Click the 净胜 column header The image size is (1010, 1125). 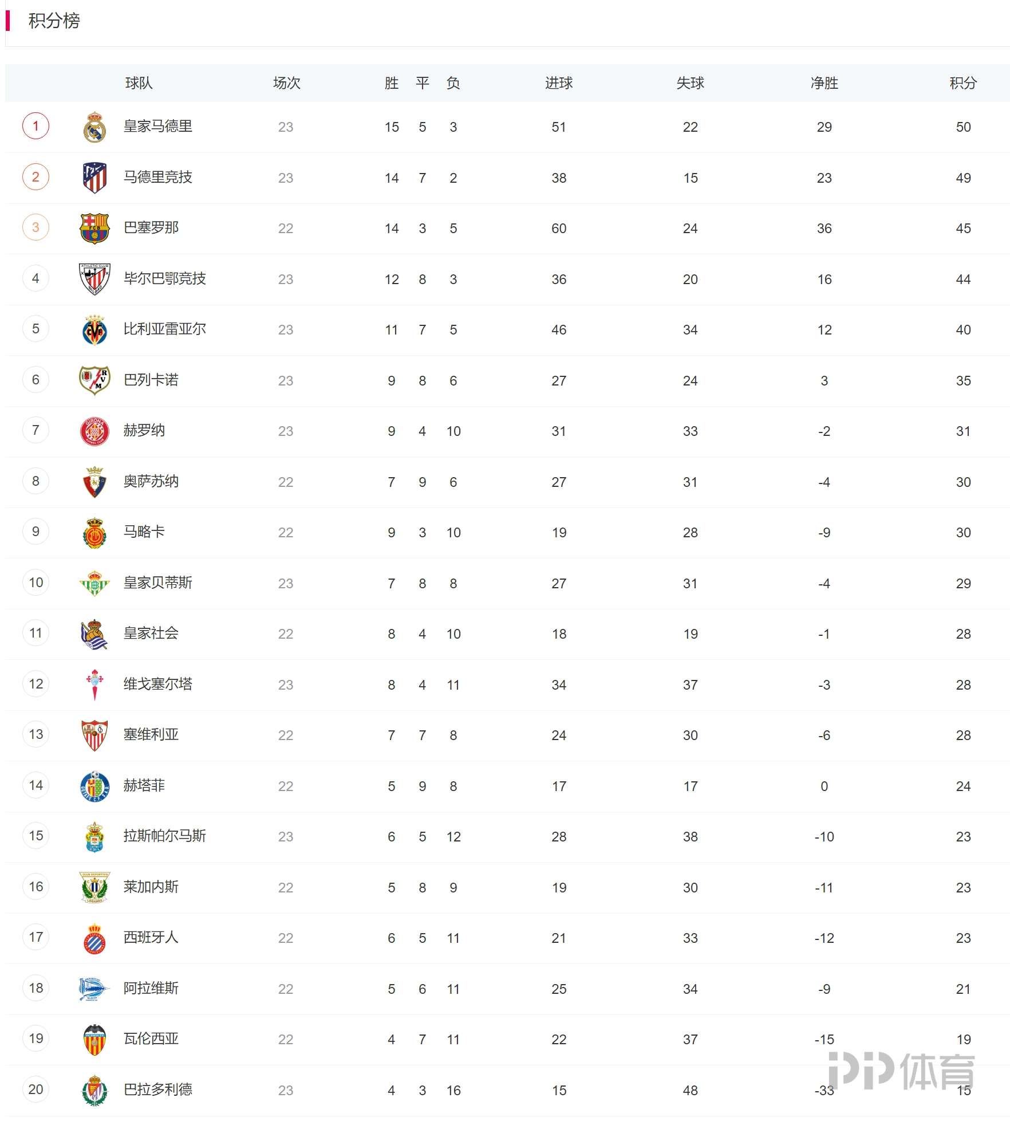point(824,84)
